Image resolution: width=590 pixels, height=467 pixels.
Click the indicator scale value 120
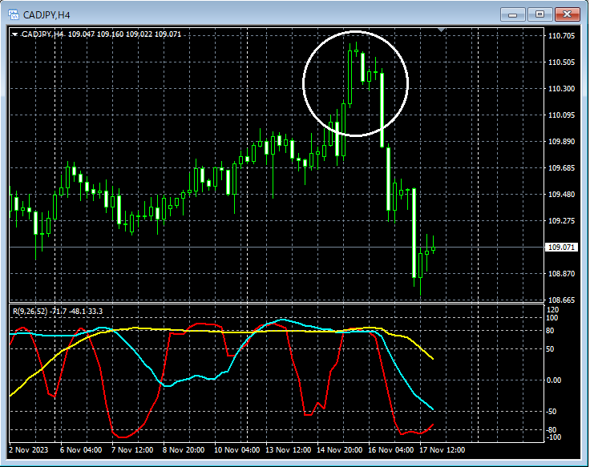coord(553,310)
